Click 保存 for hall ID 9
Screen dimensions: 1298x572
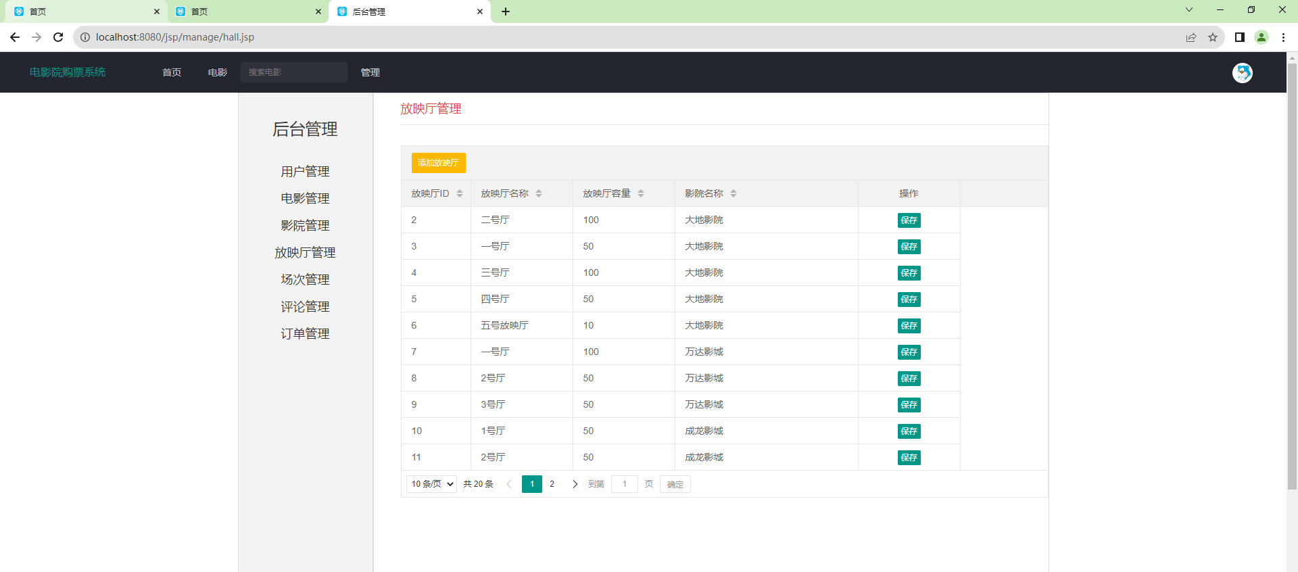click(x=909, y=405)
